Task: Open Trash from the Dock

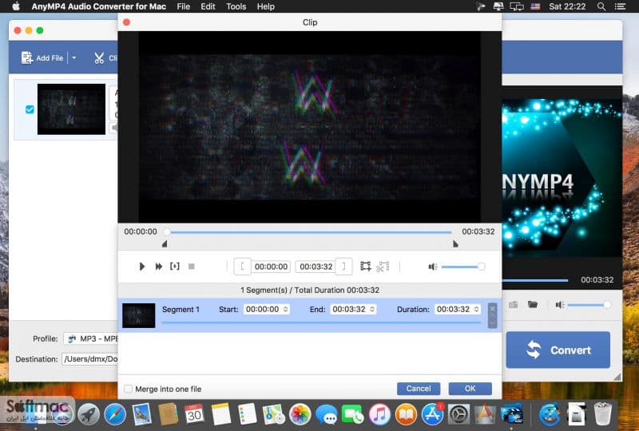Action: coord(603,415)
